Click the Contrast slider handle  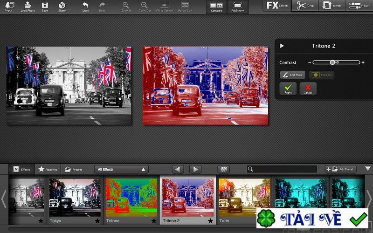point(332,62)
